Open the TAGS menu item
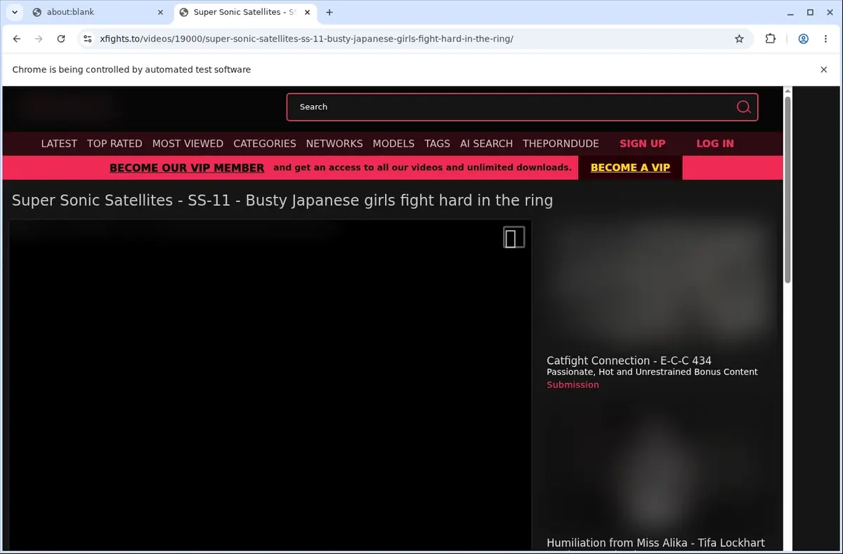The width and height of the screenshot is (843, 554). point(437,143)
